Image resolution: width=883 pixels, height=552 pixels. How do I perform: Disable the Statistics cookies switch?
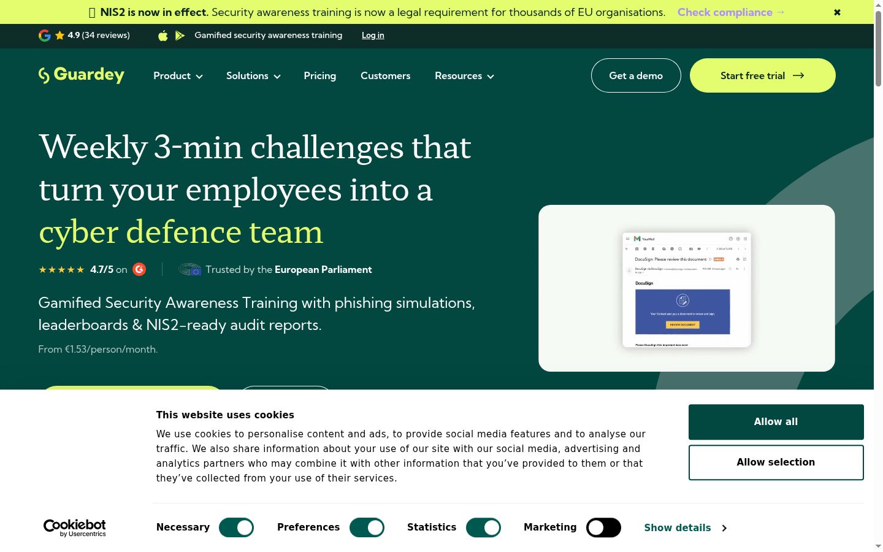[x=483, y=527]
